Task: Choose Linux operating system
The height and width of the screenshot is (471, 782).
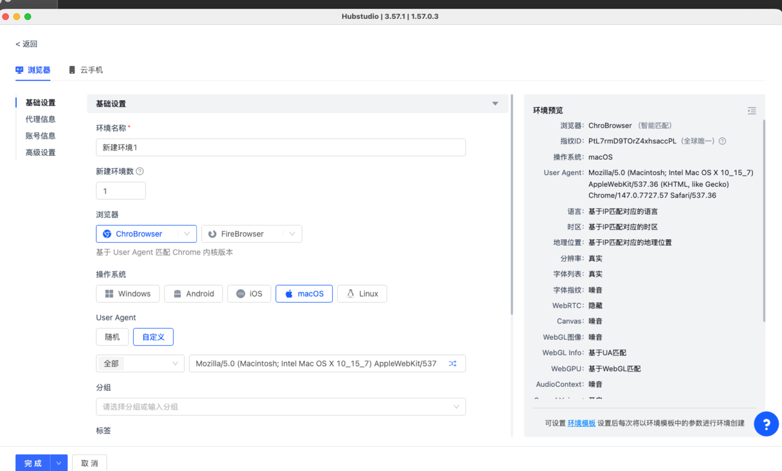Action: (362, 293)
